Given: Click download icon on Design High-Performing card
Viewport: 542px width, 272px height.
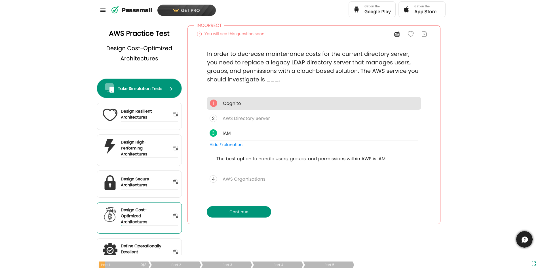Looking at the screenshot, I should (176, 148).
